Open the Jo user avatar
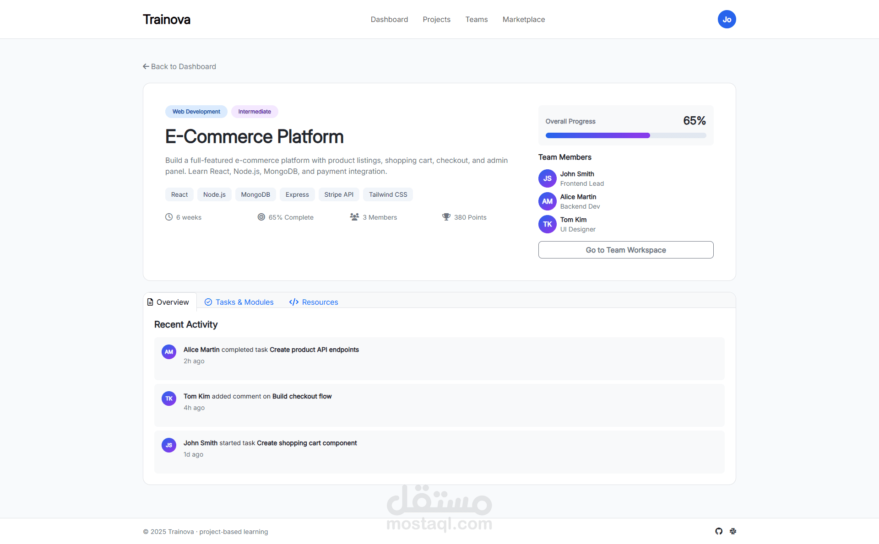The height and width of the screenshot is (544, 879). tap(727, 19)
